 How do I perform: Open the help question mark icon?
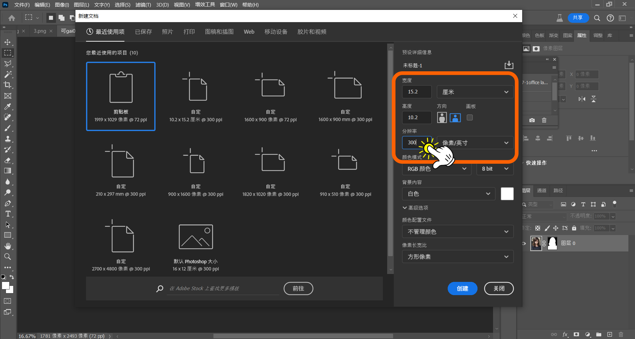610,18
